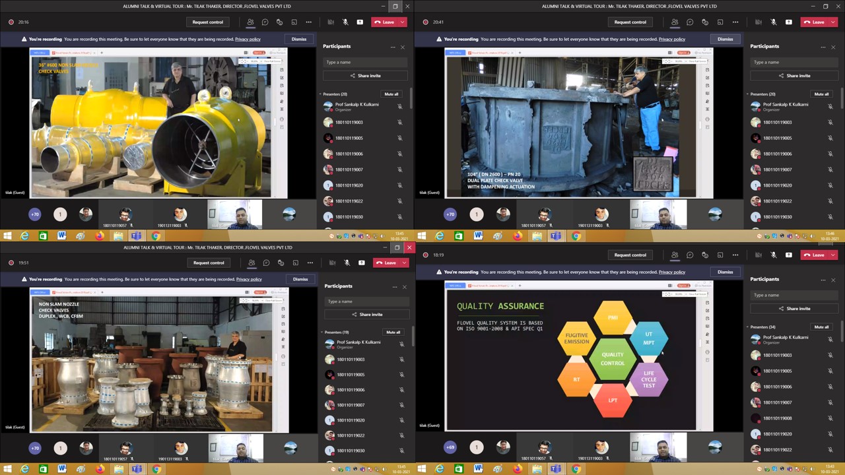845x475 pixels.
Task: Show participants icon in the 20:16 meeting toolbar
Action: tap(250, 22)
